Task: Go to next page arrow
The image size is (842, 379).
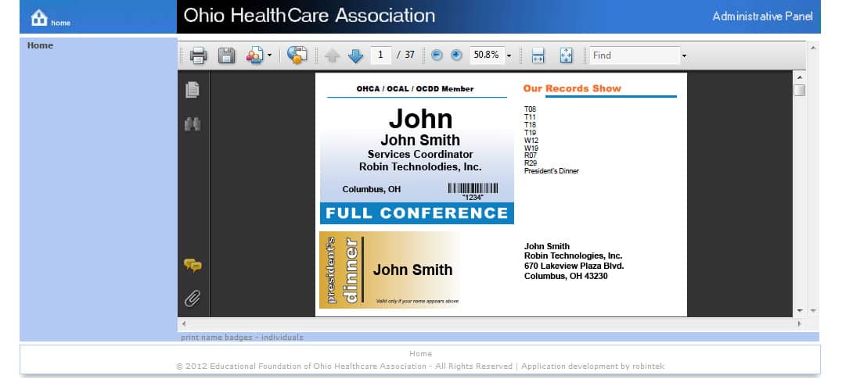Action: click(355, 55)
